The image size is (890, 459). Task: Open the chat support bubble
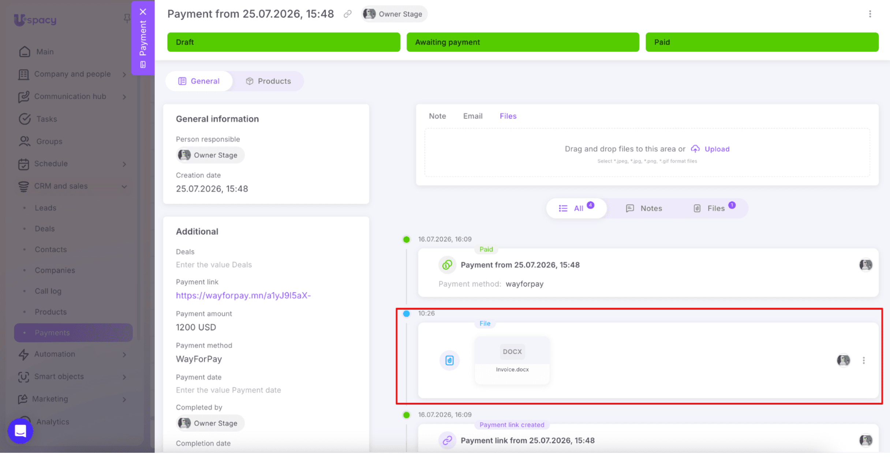click(20, 431)
